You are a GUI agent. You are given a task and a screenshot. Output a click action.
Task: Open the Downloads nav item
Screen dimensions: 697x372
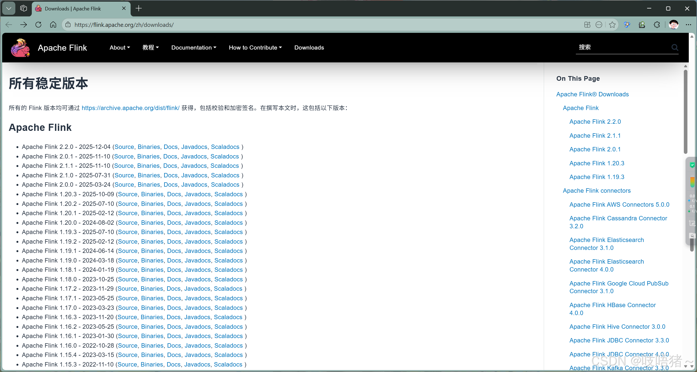pyautogui.click(x=309, y=48)
